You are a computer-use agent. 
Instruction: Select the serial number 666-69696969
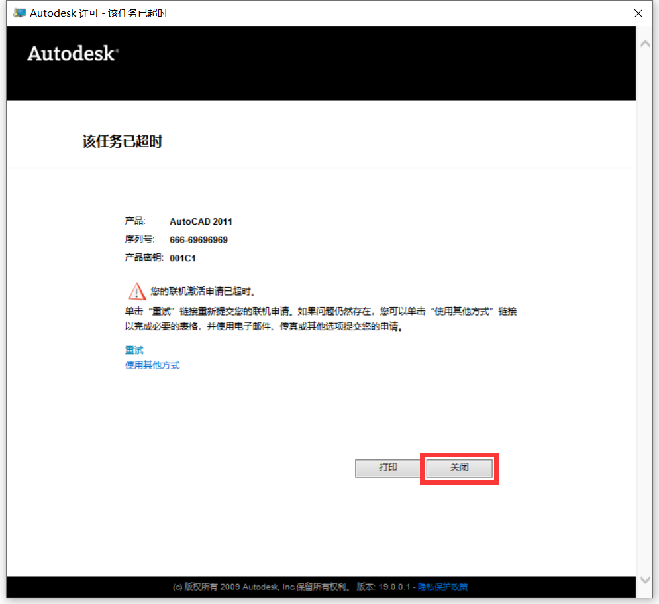click(199, 240)
